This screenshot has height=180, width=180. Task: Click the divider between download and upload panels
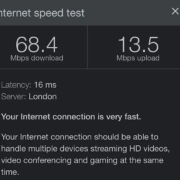[88, 47]
